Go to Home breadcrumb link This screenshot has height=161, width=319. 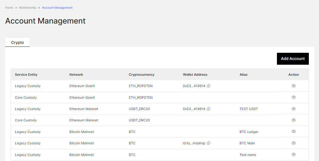[9, 7]
